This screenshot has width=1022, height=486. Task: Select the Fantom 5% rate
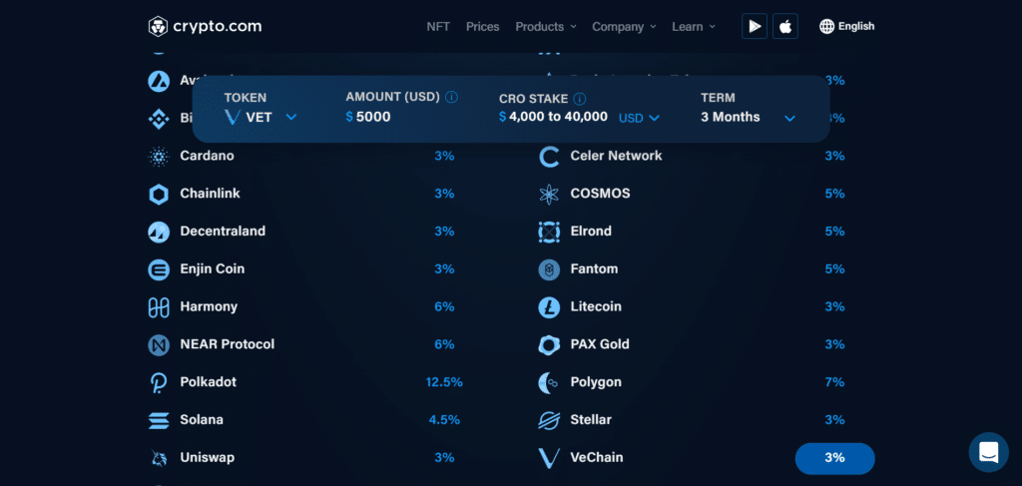click(835, 269)
